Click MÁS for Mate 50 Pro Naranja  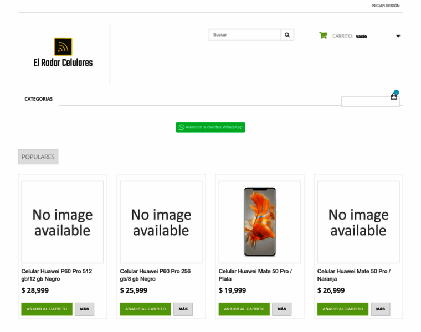tap(381, 309)
